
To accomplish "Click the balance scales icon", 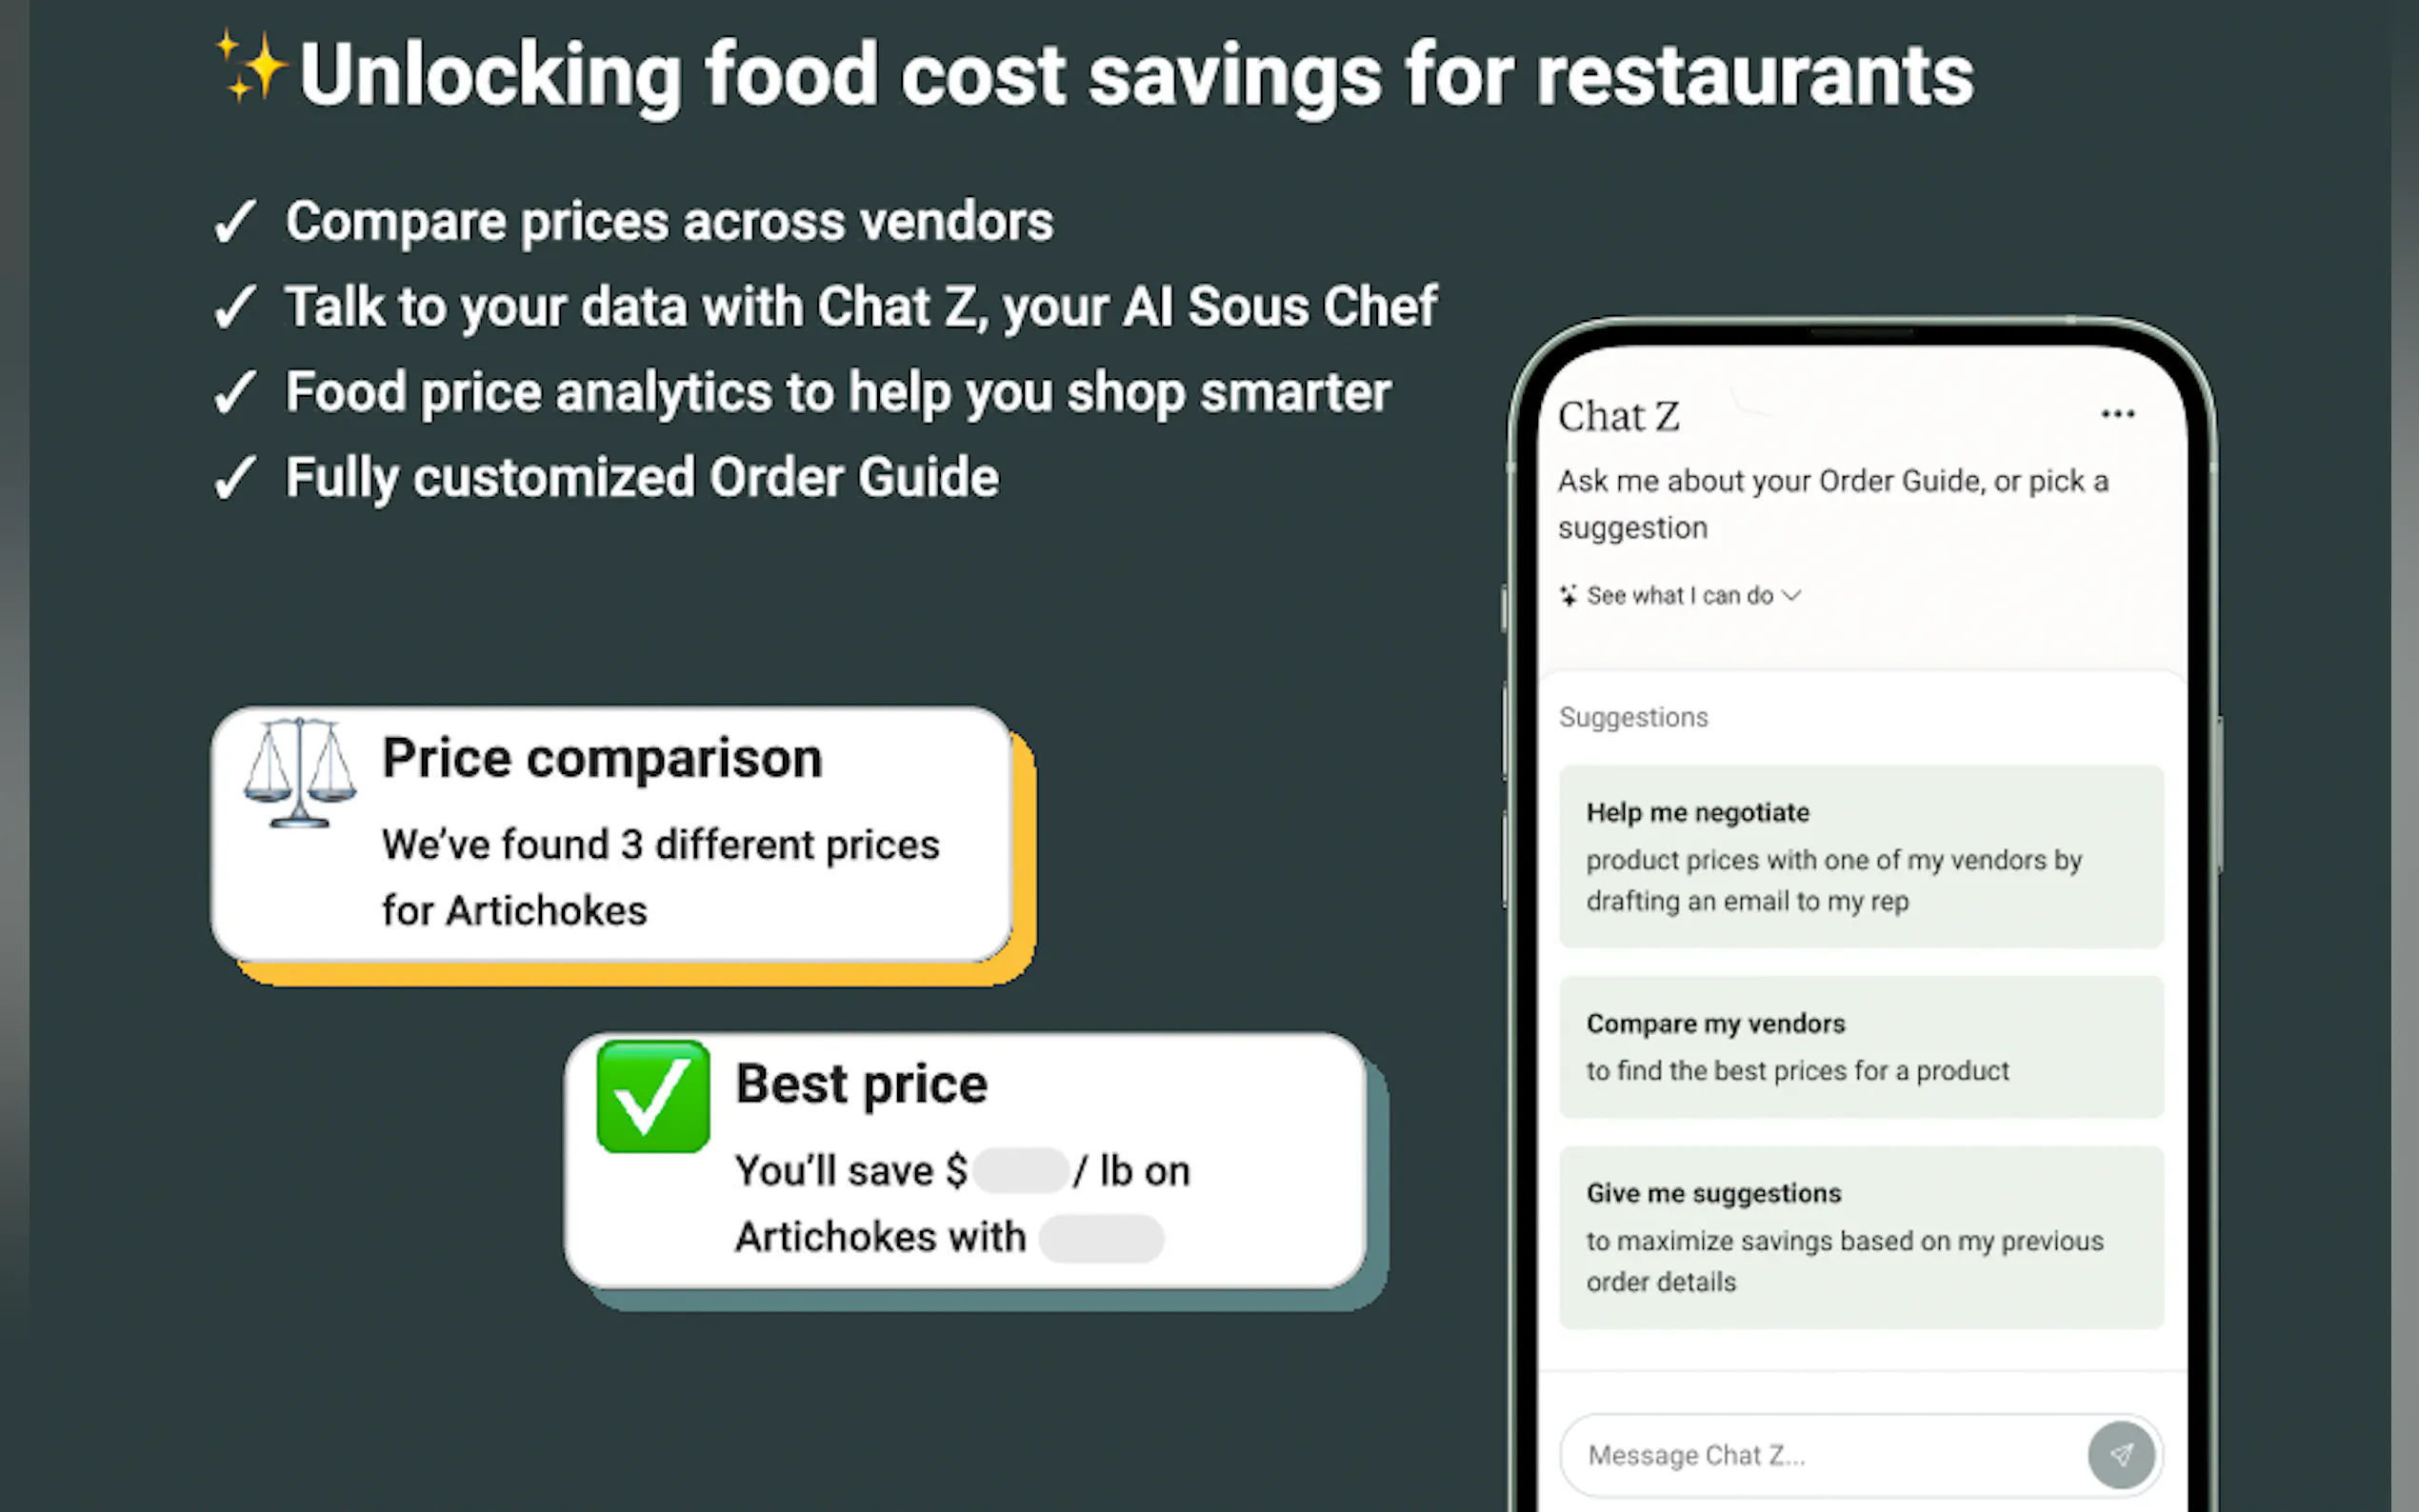I will click(299, 773).
